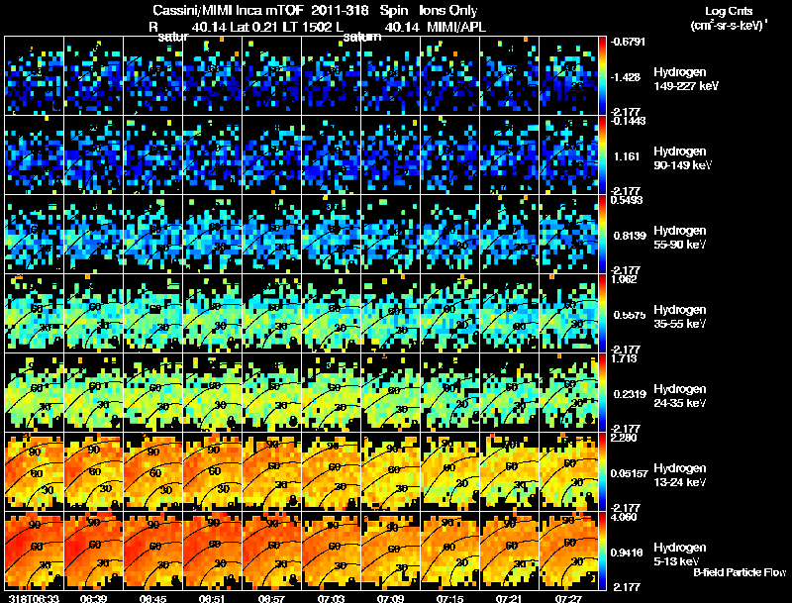Open the 90-149 keV panel for 07:15

(x=449, y=155)
